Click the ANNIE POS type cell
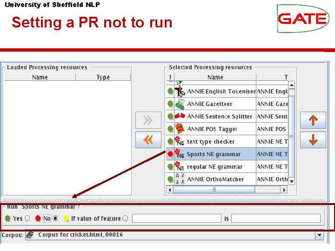The image size is (335, 251). (271, 129)
